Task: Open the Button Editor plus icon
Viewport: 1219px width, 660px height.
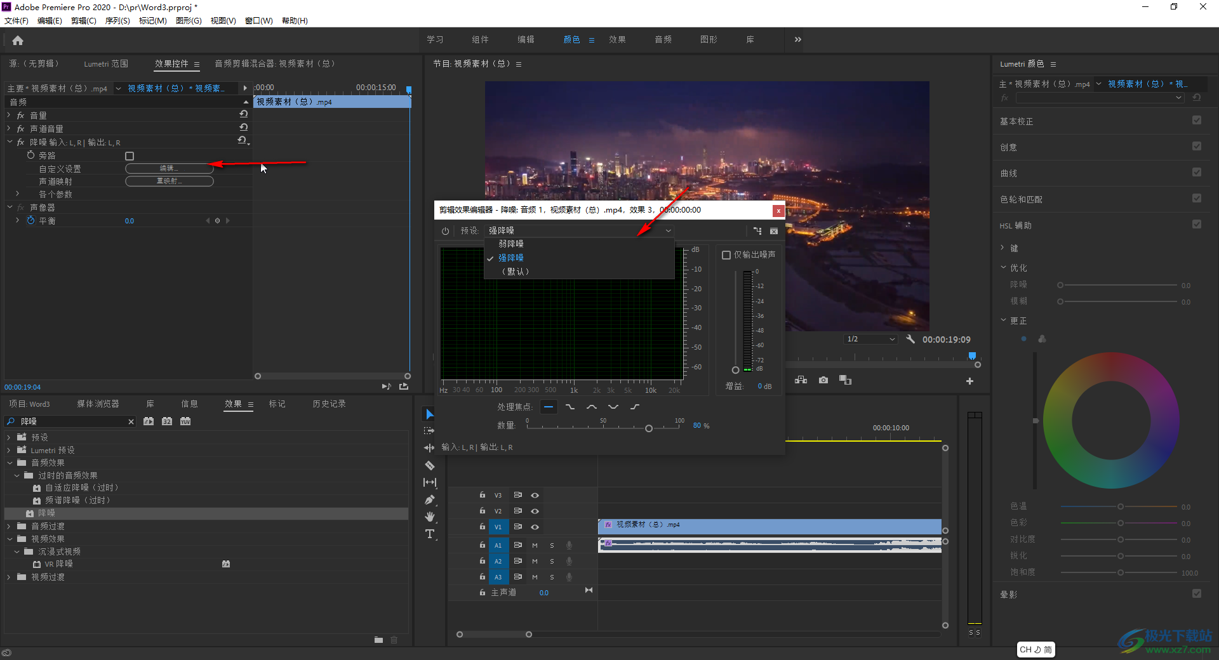Action: point(969,381)
